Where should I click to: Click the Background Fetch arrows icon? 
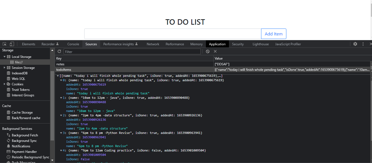point(9,135)
